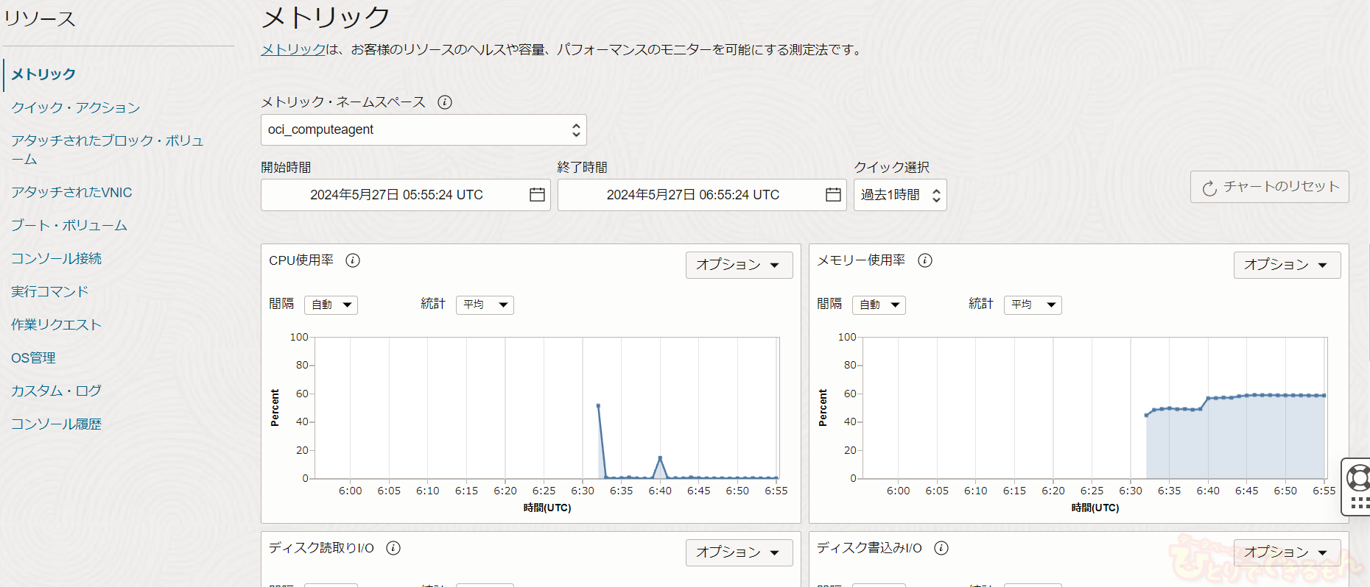This screenshot has height=587, width=1370.
Task: Follow the メトリック link in description
Action: pos(293,49)
